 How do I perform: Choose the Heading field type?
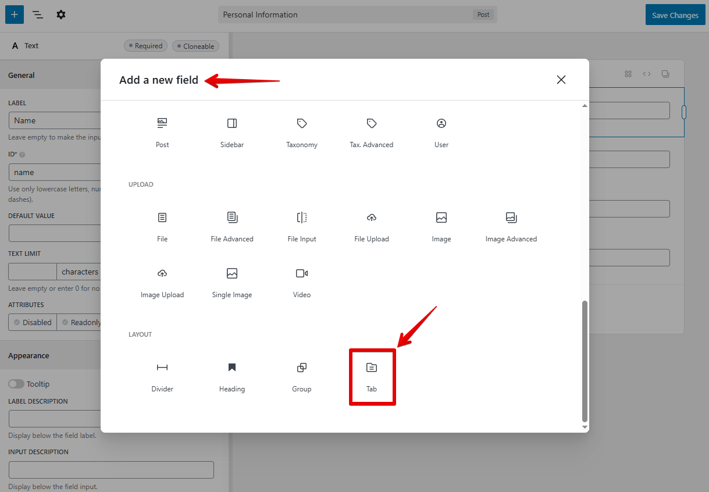tap(232, 376)
